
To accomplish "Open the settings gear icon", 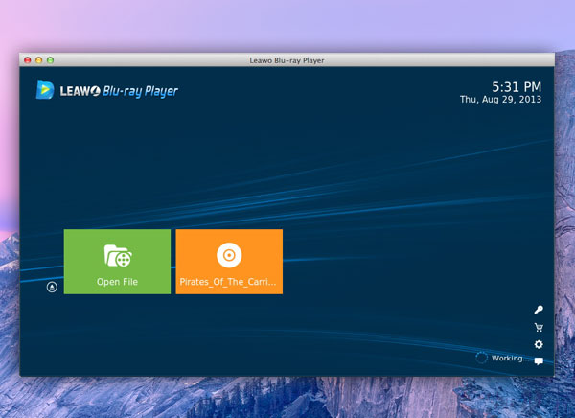I will [x=539, y=344].
